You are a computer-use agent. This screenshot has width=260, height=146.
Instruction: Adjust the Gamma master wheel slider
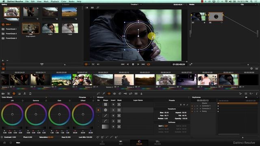36,128
